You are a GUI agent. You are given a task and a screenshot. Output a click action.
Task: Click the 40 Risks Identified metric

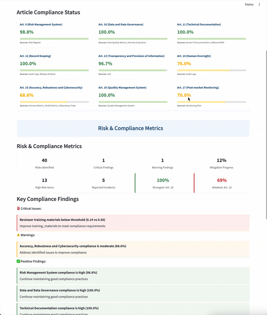coord(44,164)
